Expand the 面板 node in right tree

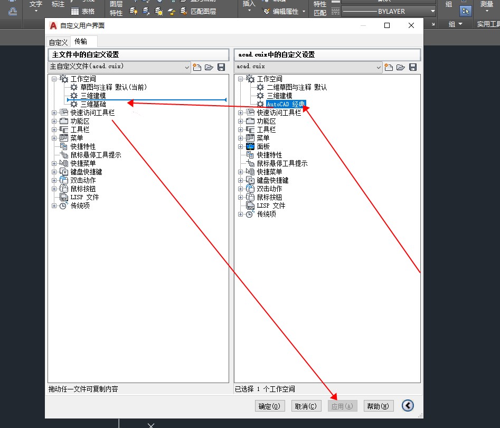coord(241,146)
